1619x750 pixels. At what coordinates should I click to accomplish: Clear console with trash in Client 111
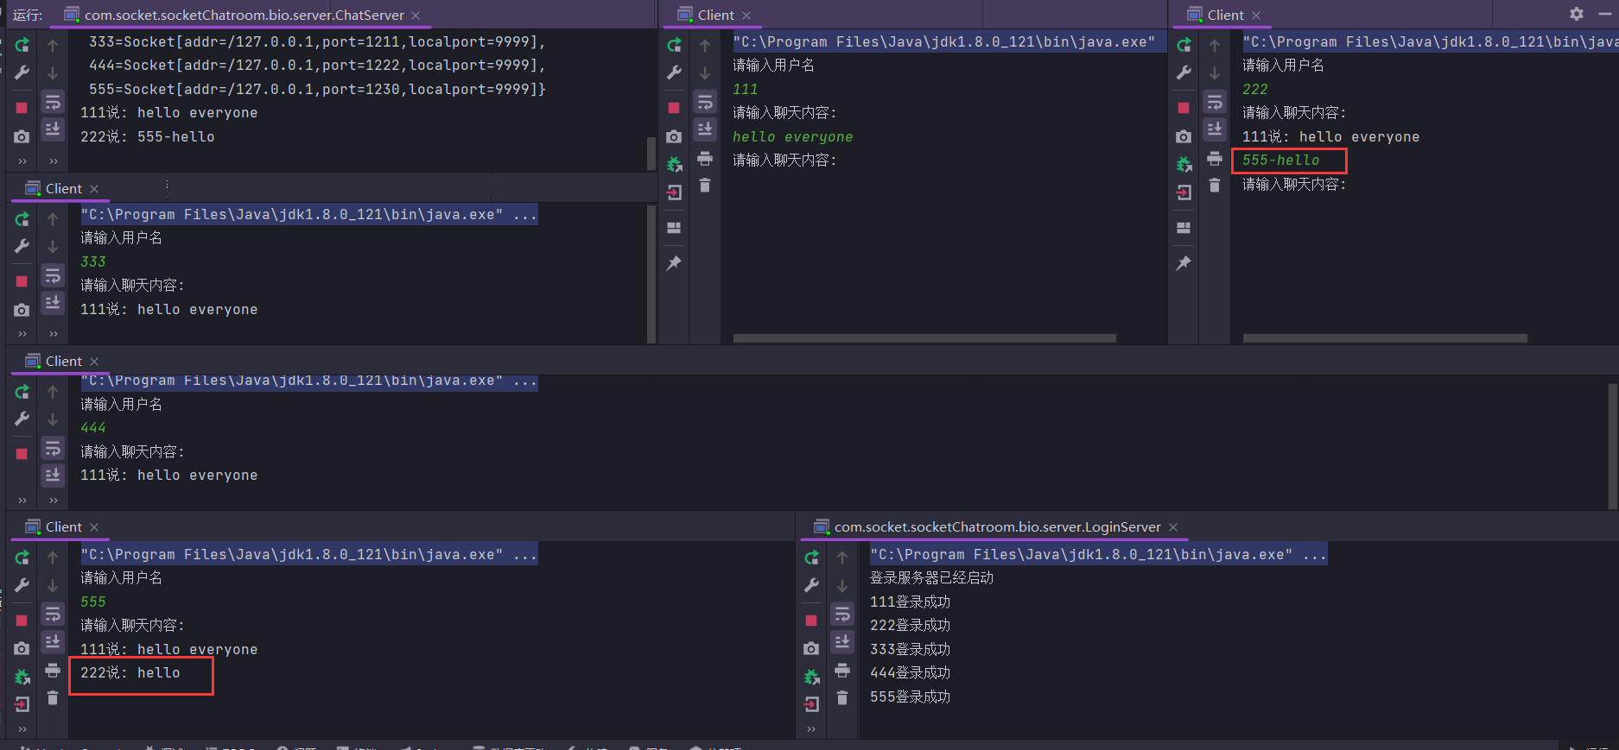[x=705, y=186]
